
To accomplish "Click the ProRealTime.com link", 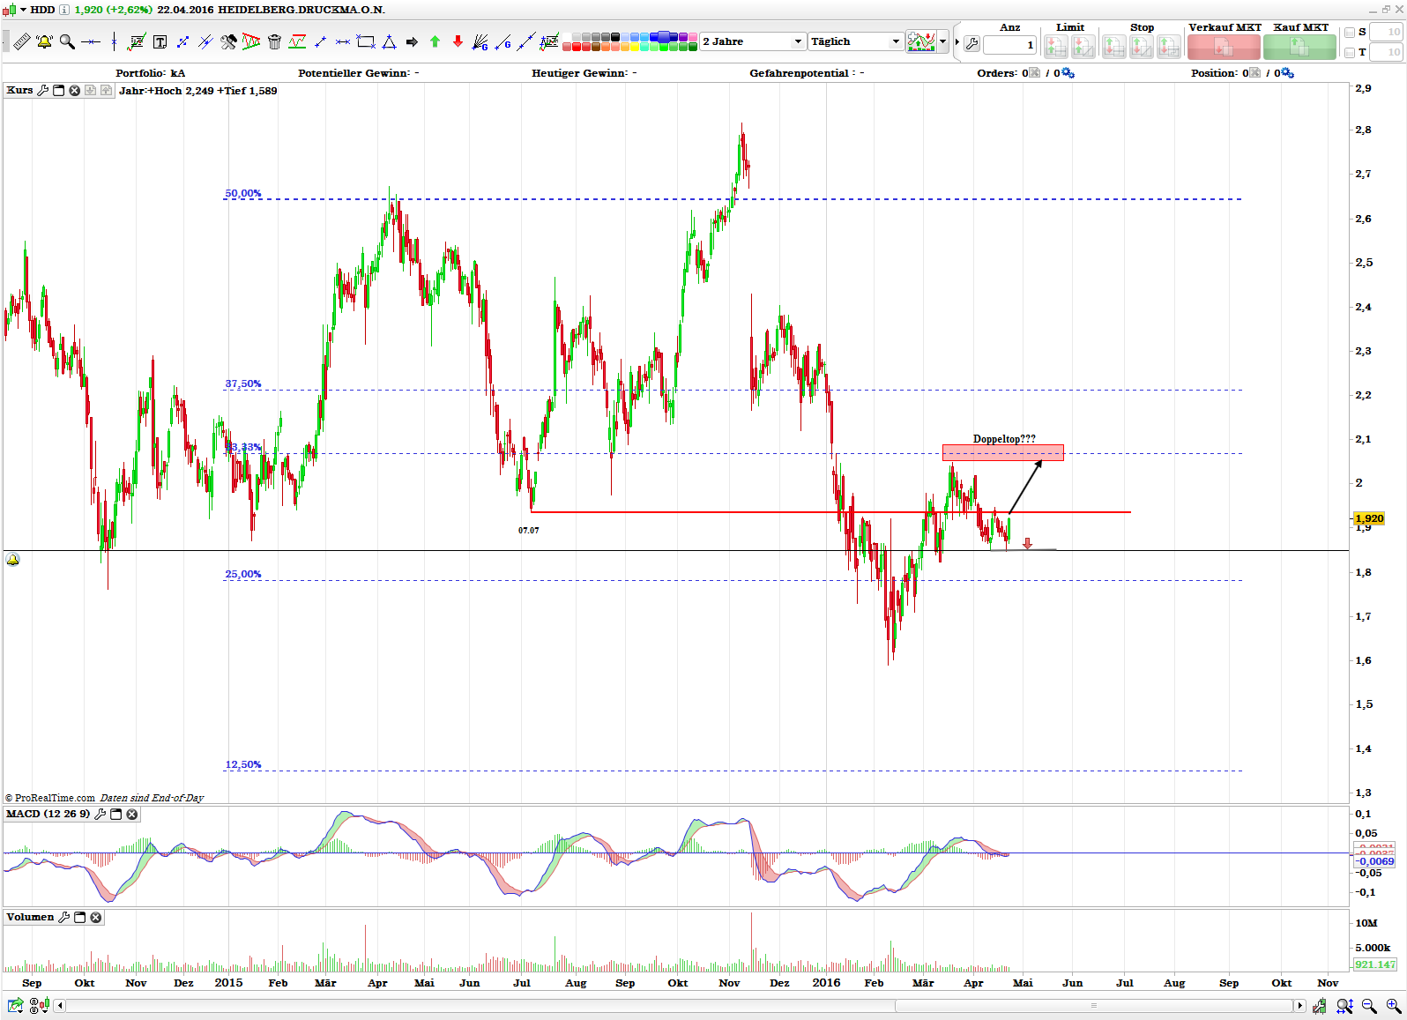I will click(55, 798).
